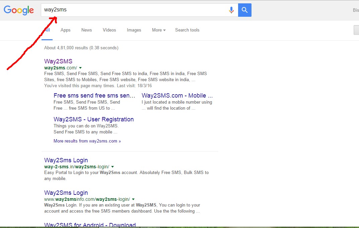Open the 'Way2SMS for Android - Download' result
The width and height of the screenshot is (359, 228).
(90, 225)
